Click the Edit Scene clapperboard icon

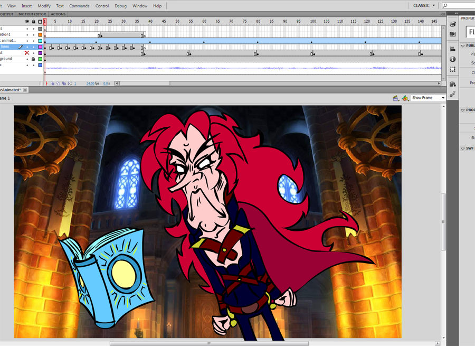coord(395,98)
